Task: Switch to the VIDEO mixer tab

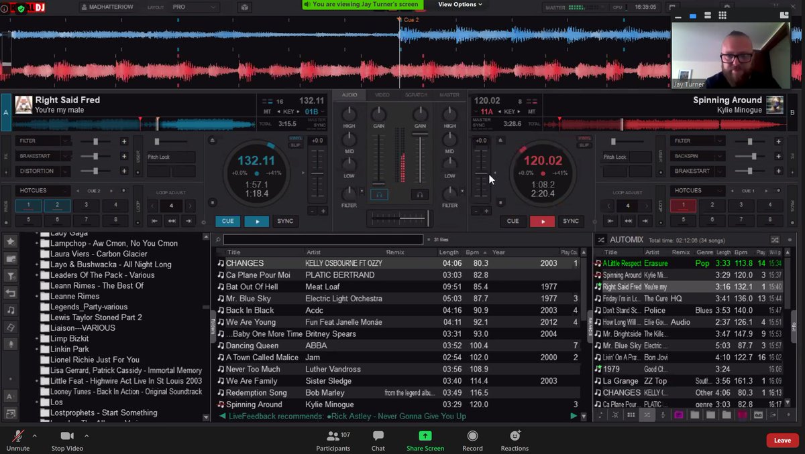Action: tap(382, 95)
